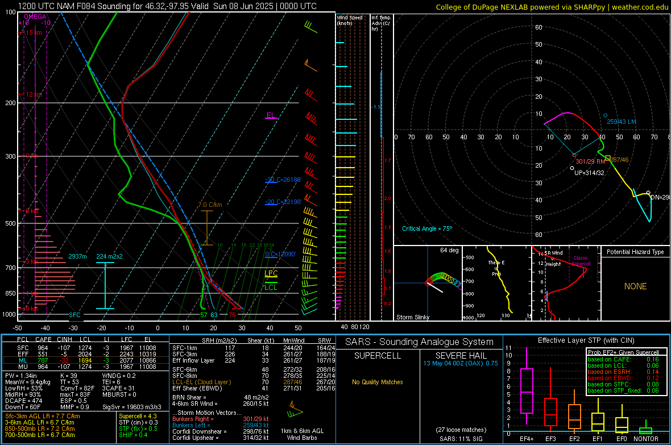Click the OMEGA label at top left

click(35, 16)
